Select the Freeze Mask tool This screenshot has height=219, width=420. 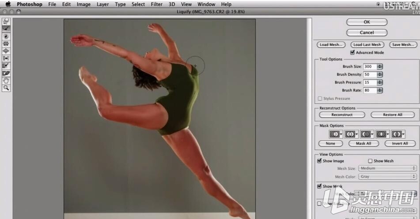(6, 66)
